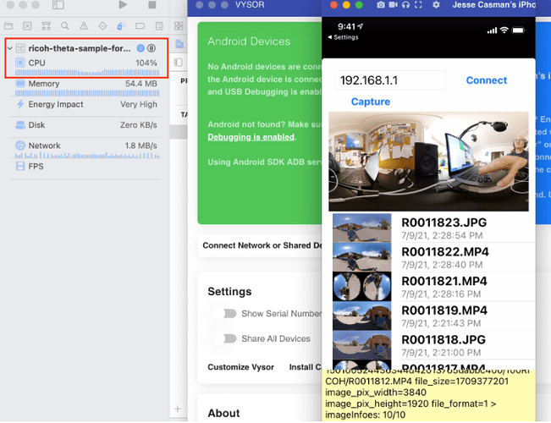Click the 'Debugging is enabled' link in Vysor
Screen dimensions: 551x423
point(251,137)
